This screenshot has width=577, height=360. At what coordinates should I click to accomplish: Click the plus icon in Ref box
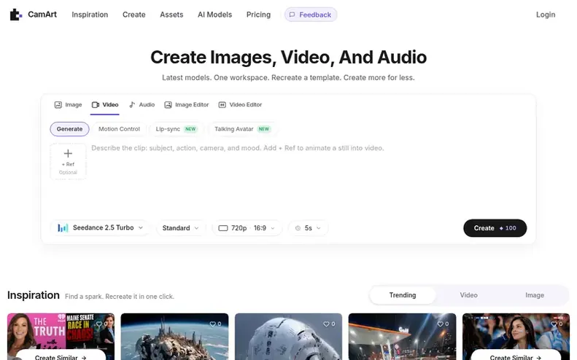click(68, 153)
